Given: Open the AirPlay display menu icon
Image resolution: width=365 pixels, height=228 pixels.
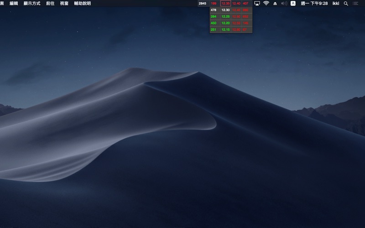Looking at the screenshot, I should (x=257, y=4).
